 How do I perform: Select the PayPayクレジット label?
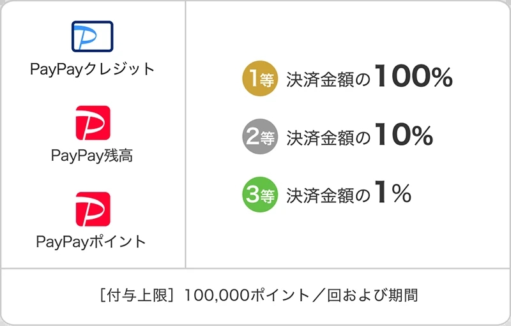coord(93,69)
